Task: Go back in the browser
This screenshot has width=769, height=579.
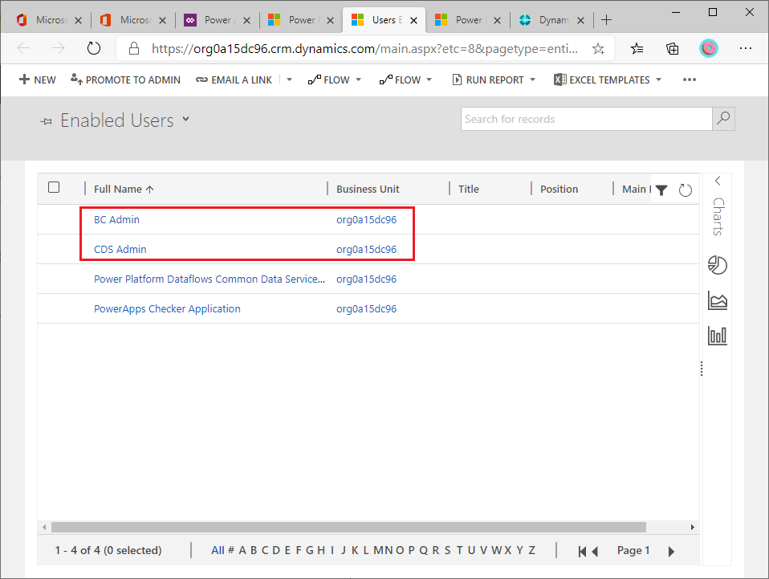Action: pyautogui.click(x=23, y=48)
